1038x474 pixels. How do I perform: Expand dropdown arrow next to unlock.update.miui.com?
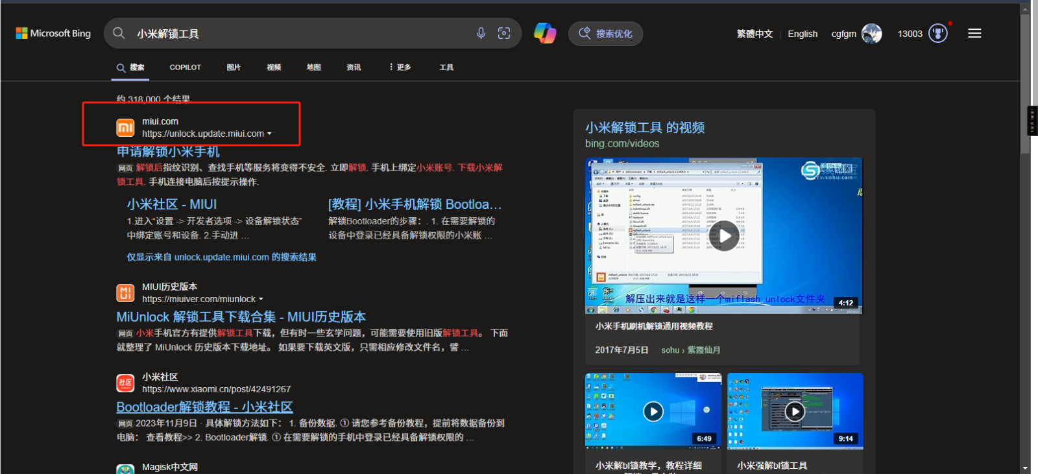coord(269,134)
